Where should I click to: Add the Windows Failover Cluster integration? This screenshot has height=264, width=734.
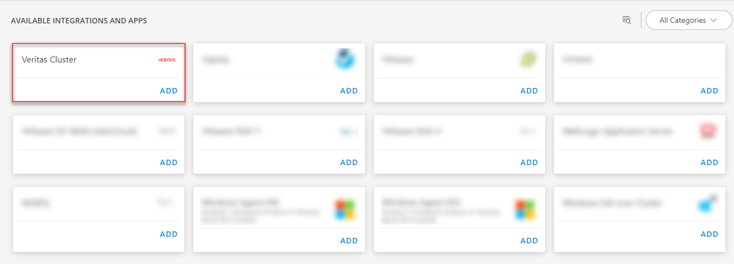(709, 234)
